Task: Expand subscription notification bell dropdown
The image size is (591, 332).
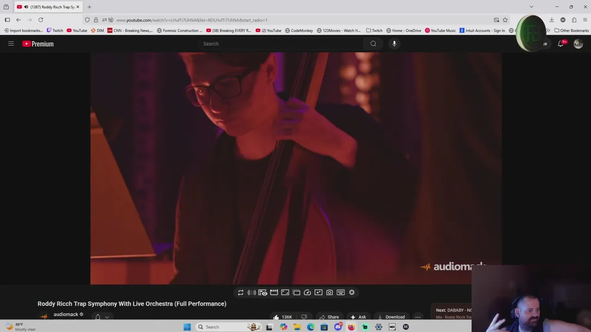Action: tap(102, 317)
